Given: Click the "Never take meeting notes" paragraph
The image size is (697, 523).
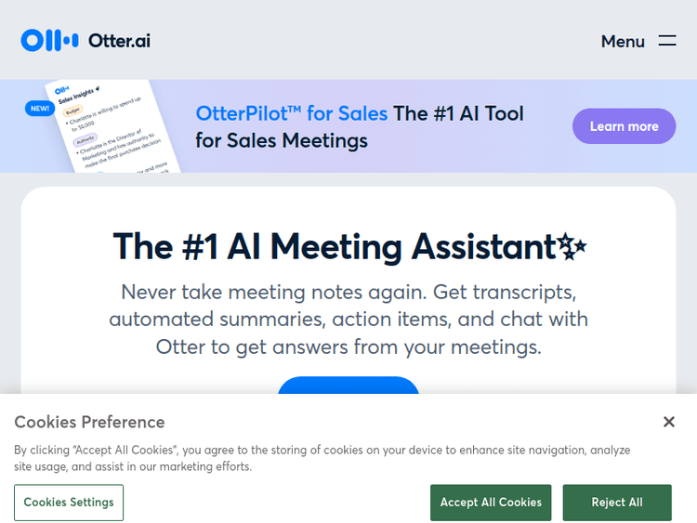Looking at the screenshot, I should (x=348, y=320).
